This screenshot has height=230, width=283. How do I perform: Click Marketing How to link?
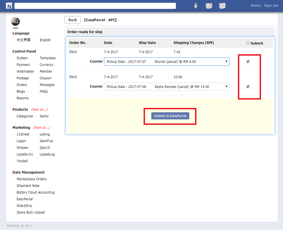pos(41,127)
